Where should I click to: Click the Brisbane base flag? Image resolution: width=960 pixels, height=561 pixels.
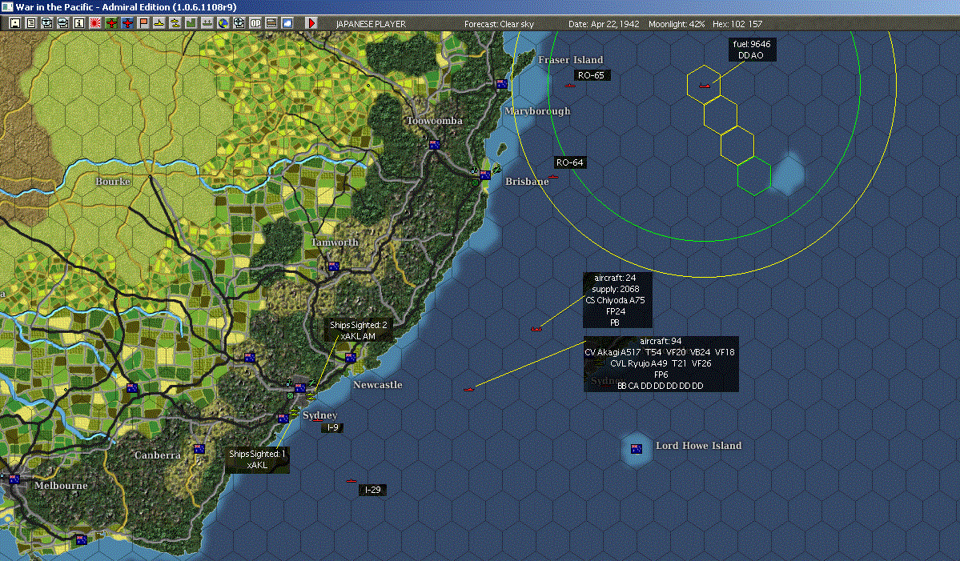pos(485,175)
